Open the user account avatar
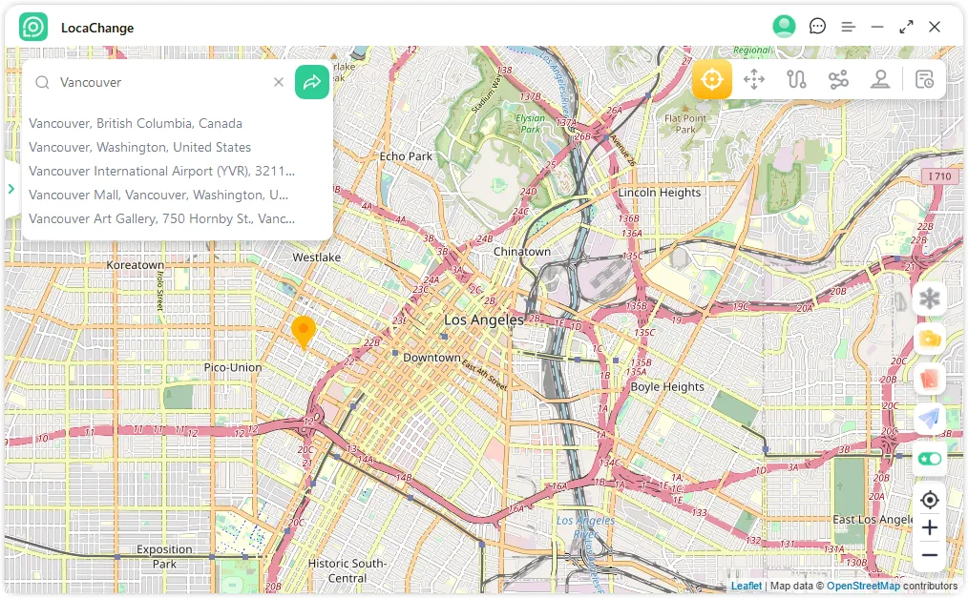The width and height of the screenshot is (968, 598). click(784, 27)
